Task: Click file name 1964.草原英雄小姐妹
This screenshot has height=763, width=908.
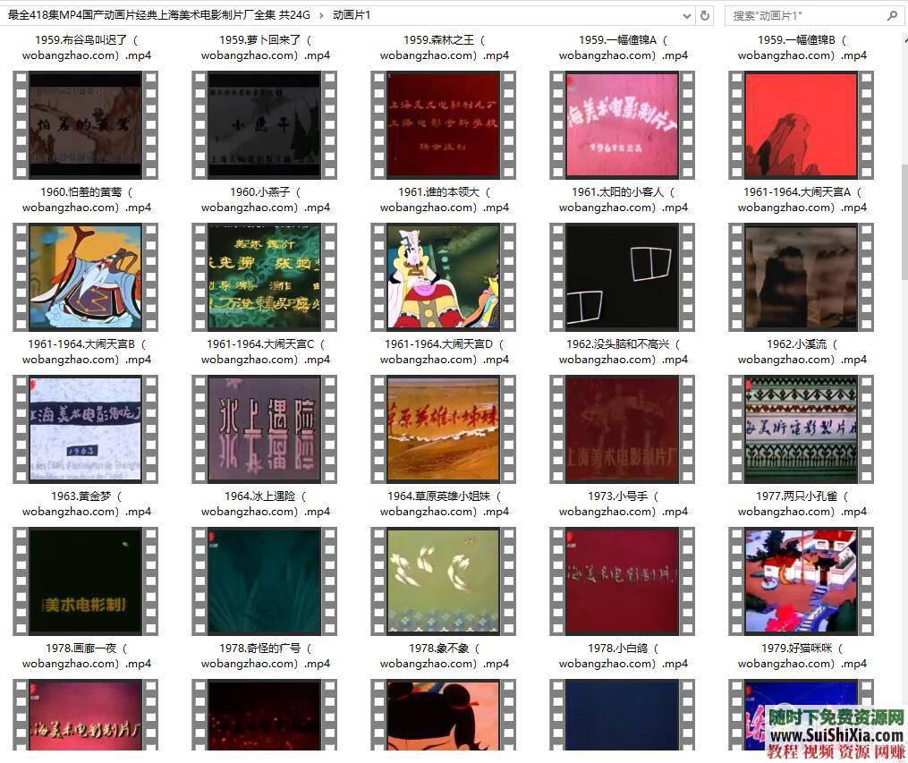Action: (x=444, y=504)
